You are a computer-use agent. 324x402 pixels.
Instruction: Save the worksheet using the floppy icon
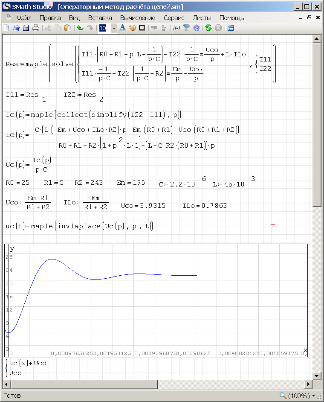[x=26, y=28]
